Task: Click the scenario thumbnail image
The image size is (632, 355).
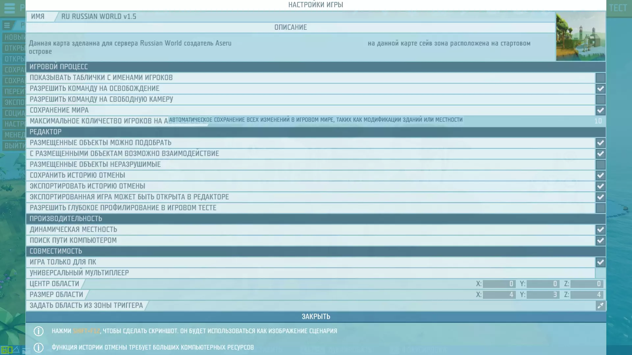Action: (x=580, y=36)
